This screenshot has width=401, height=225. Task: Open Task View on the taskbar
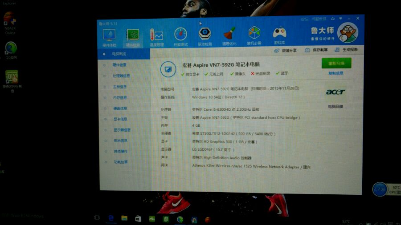(97, 218)
